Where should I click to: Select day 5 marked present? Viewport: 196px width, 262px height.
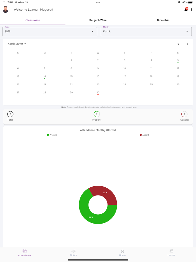coord(178,61)
